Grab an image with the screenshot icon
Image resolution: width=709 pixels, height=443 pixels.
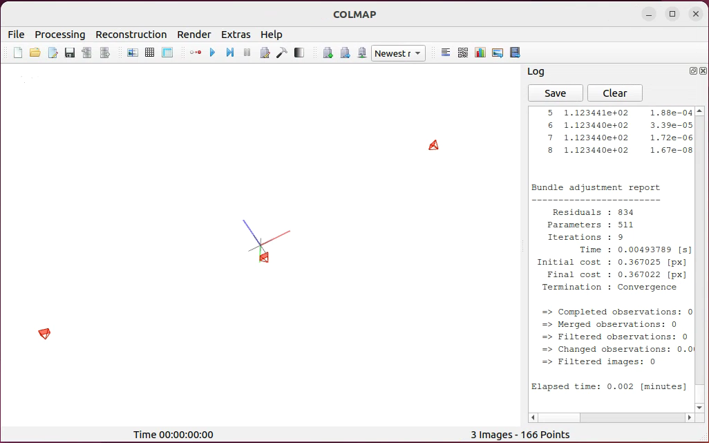pyautogui.click(x=498, y=53)
